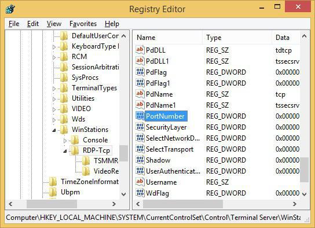Click the VIDEO folder icon

(x=64, y=109)
